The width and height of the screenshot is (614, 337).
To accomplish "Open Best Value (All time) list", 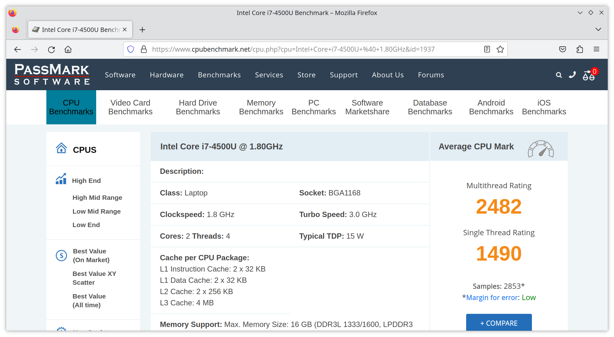I will pyautogui.click(x=89, y=301).
